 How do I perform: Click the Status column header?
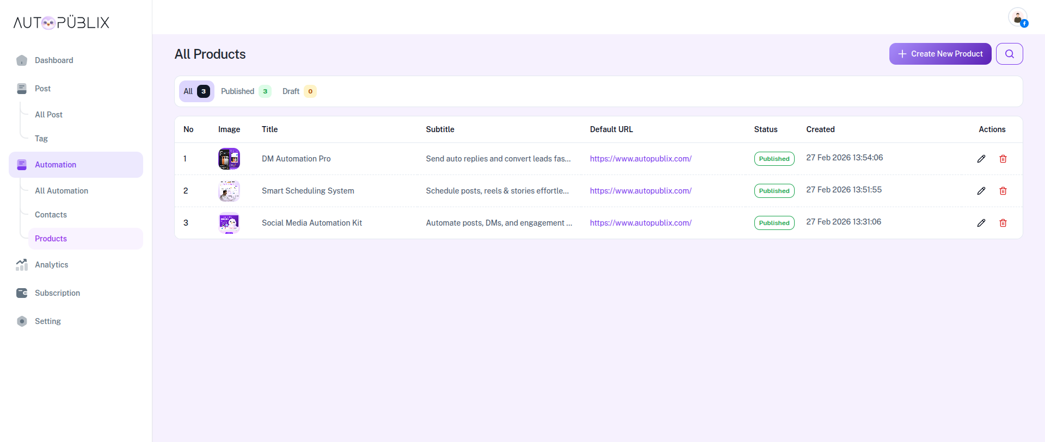click(766, 129)
